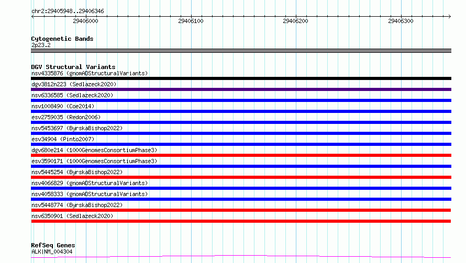The width and height of the screenshot is (466, 263).
Task: Click the nsv4335876 gnomADStructuralVariants label
Action: point(90,73)
